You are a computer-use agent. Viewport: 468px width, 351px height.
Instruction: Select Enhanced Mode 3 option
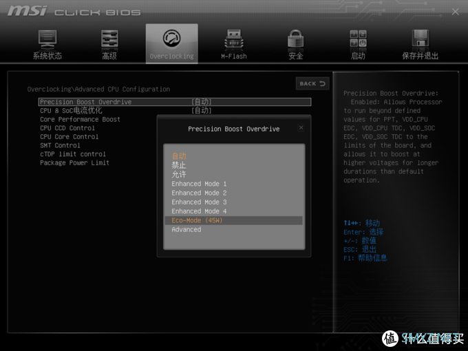[199, 202]
